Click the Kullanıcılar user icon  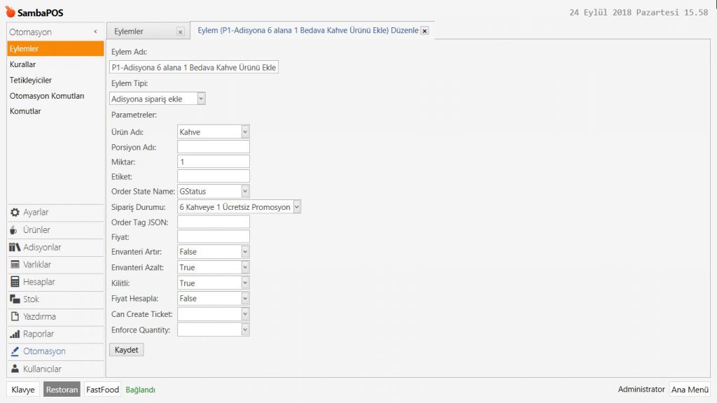pyautogui.click(x=15, y=369)
